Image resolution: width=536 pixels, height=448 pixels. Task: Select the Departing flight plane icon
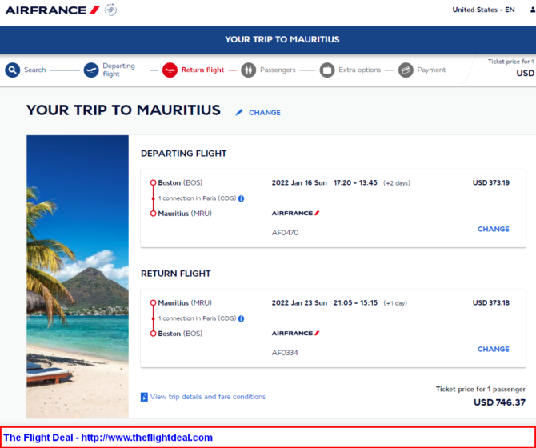pos(91,70)
